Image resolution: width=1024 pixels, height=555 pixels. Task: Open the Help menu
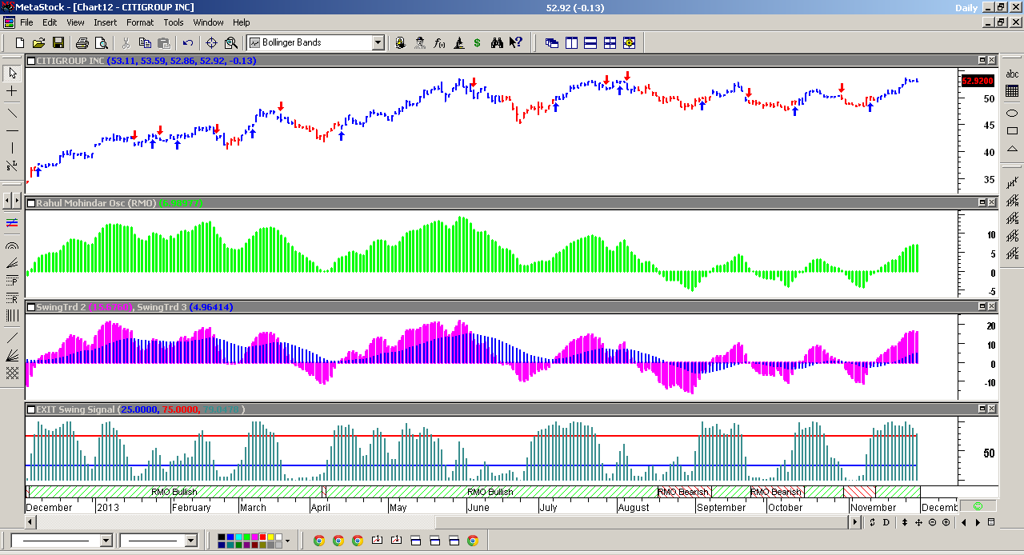point(241,22)
